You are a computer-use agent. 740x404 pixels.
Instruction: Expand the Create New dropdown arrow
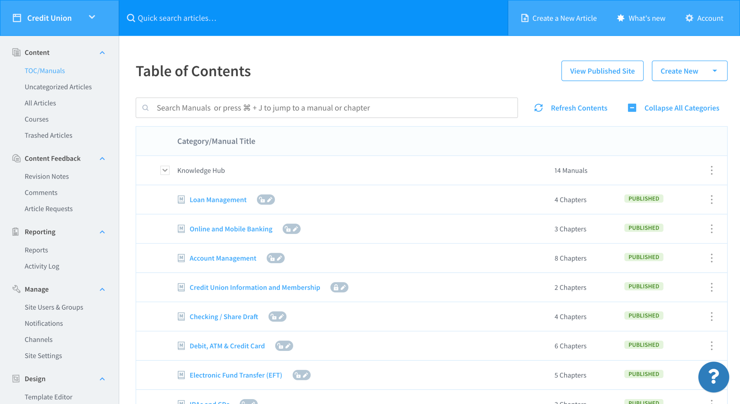pos(715,71)
